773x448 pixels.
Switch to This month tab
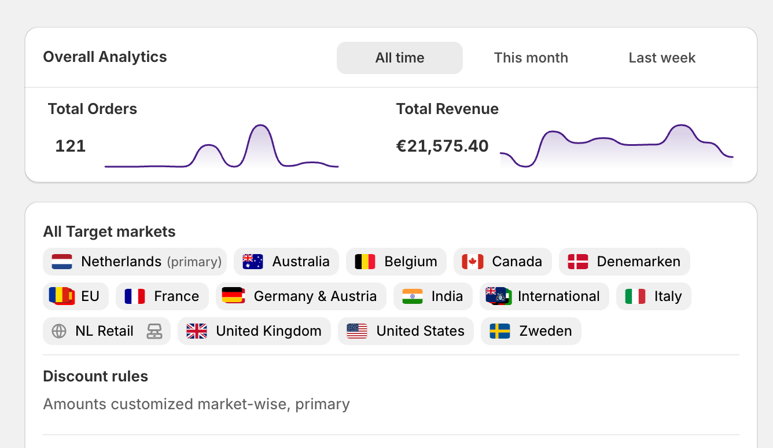[531, 58]
